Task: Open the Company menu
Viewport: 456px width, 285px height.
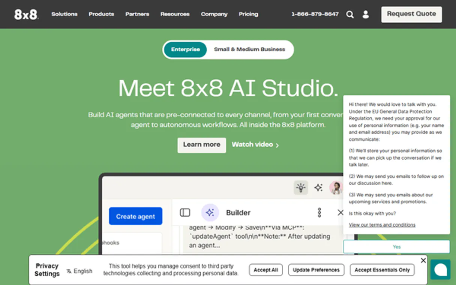Action: pos(214,14)
